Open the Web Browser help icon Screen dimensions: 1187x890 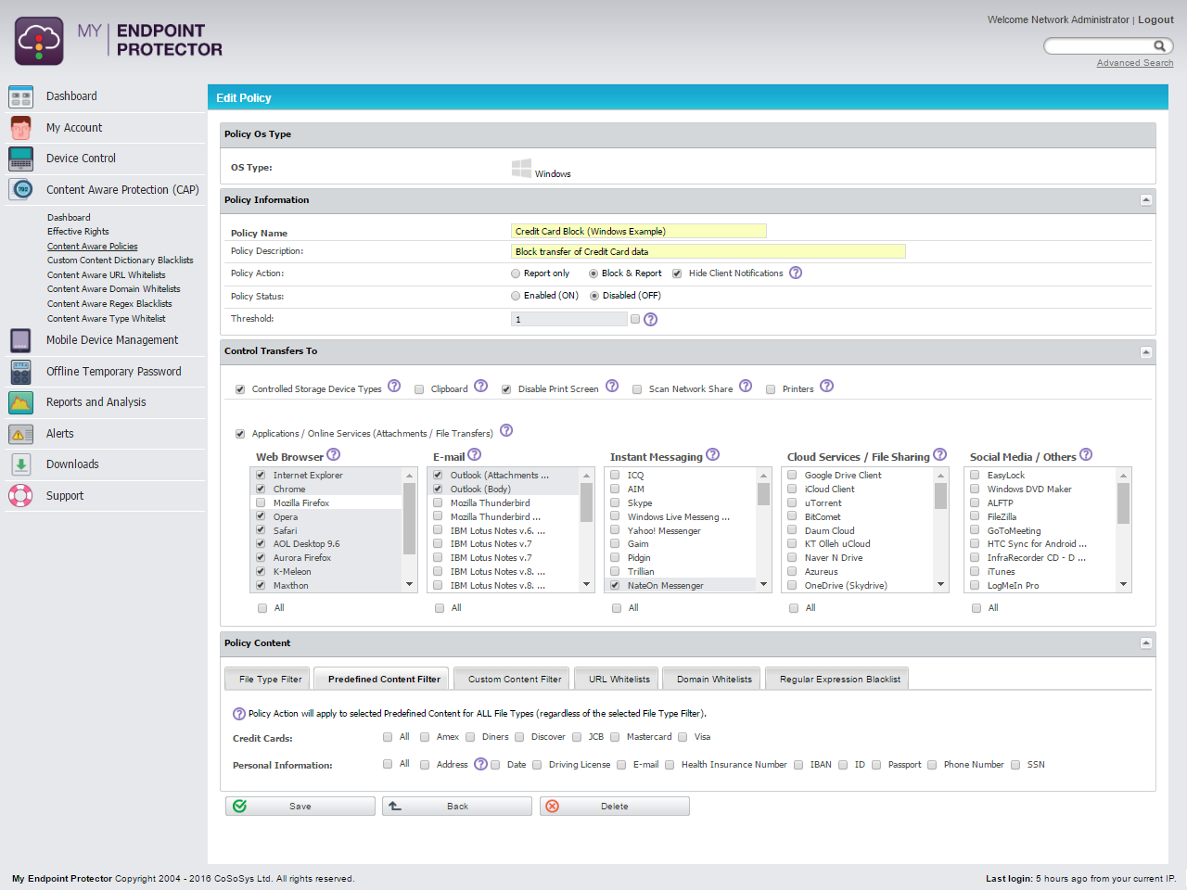[x=334, y=454]
